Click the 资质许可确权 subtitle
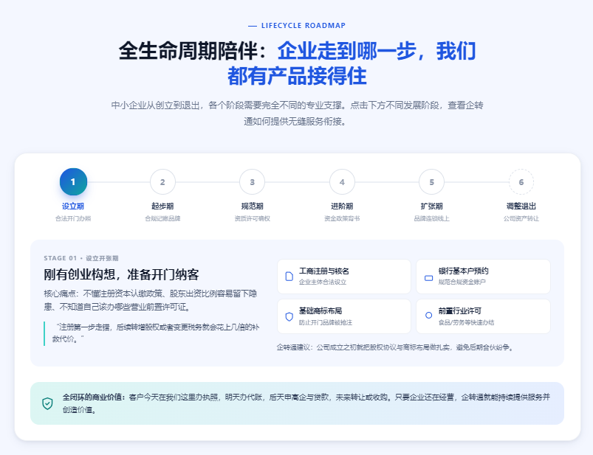593x455 pixels. click(x=253, y=218)
